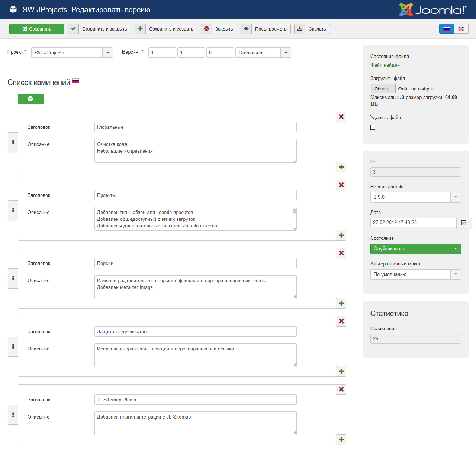
Task: Open the Стабильная version stage dropdown
Action: tap(263, 52)
